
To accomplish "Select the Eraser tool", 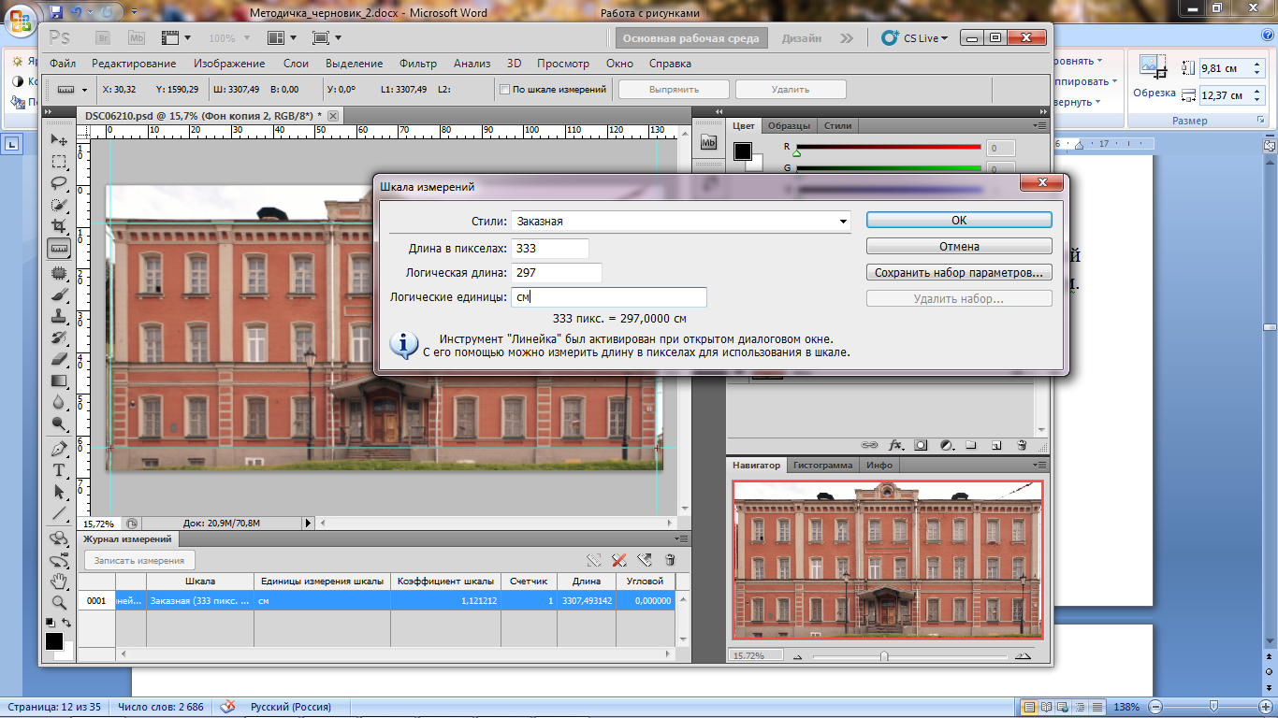I will (59, 359).
